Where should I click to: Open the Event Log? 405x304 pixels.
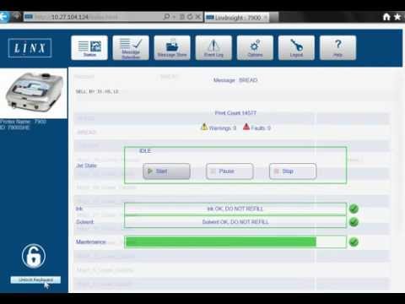(x=213, y=47)
